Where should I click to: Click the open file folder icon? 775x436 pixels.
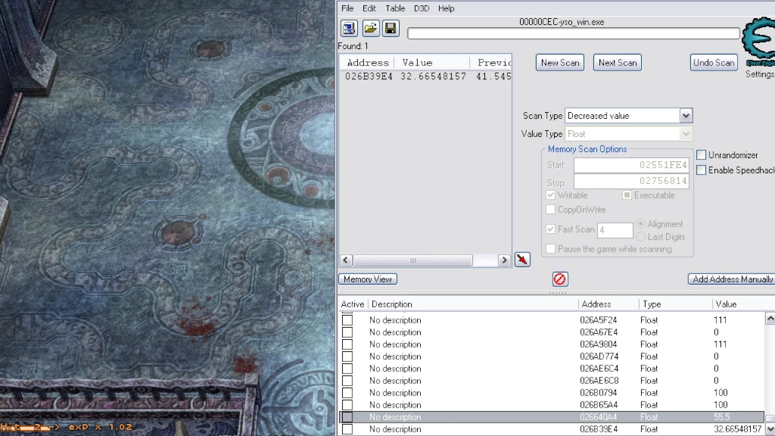[x=370, y=28]
